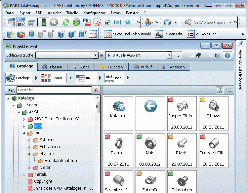Click the BMP export icon
This screenshot has width=248, height=193.
click(x=21, y=22)
